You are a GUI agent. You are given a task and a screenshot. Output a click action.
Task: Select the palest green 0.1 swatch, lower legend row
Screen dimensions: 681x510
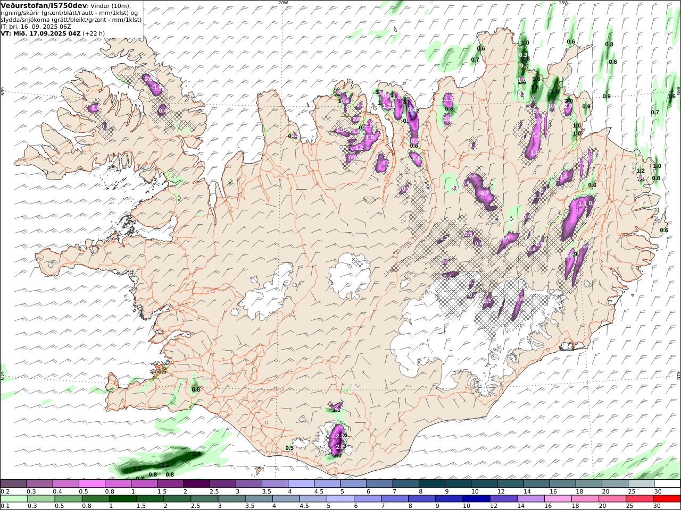(14, 499)
